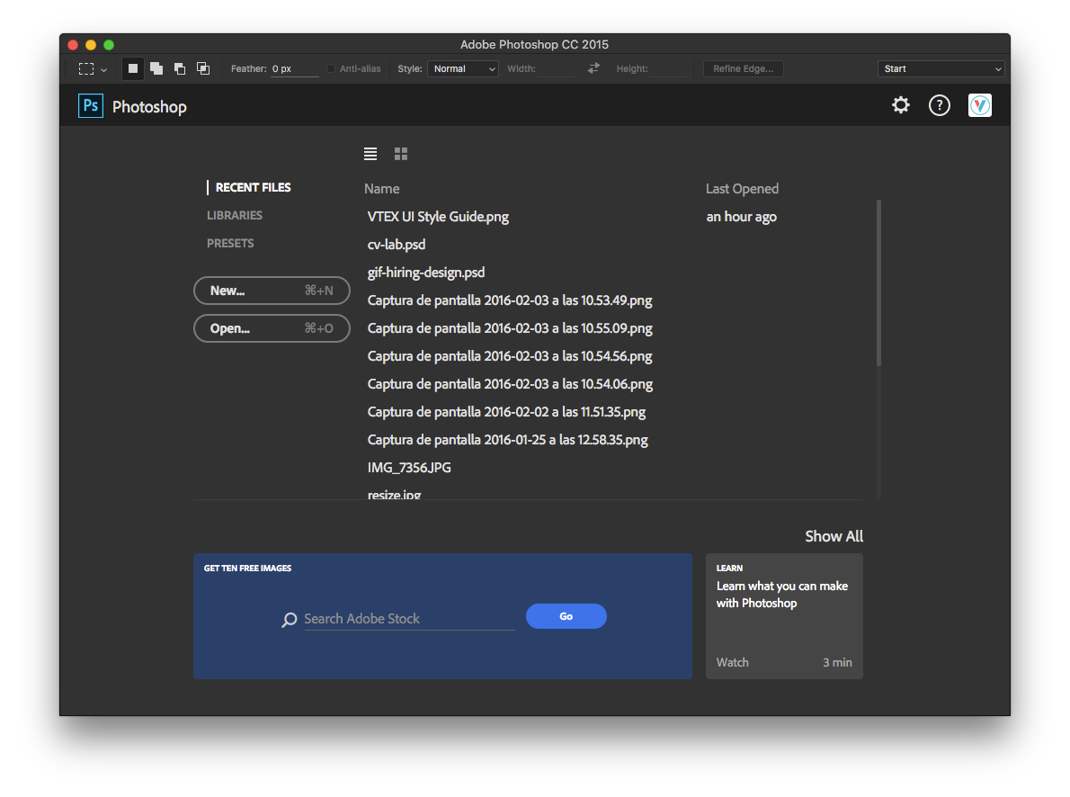Select the Presets tab
The image size is (1070, 797).
pos(231,243)
